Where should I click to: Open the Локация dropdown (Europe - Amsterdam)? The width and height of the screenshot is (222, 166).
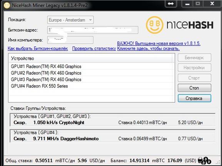pyautogui.click(x=70, y=20)
